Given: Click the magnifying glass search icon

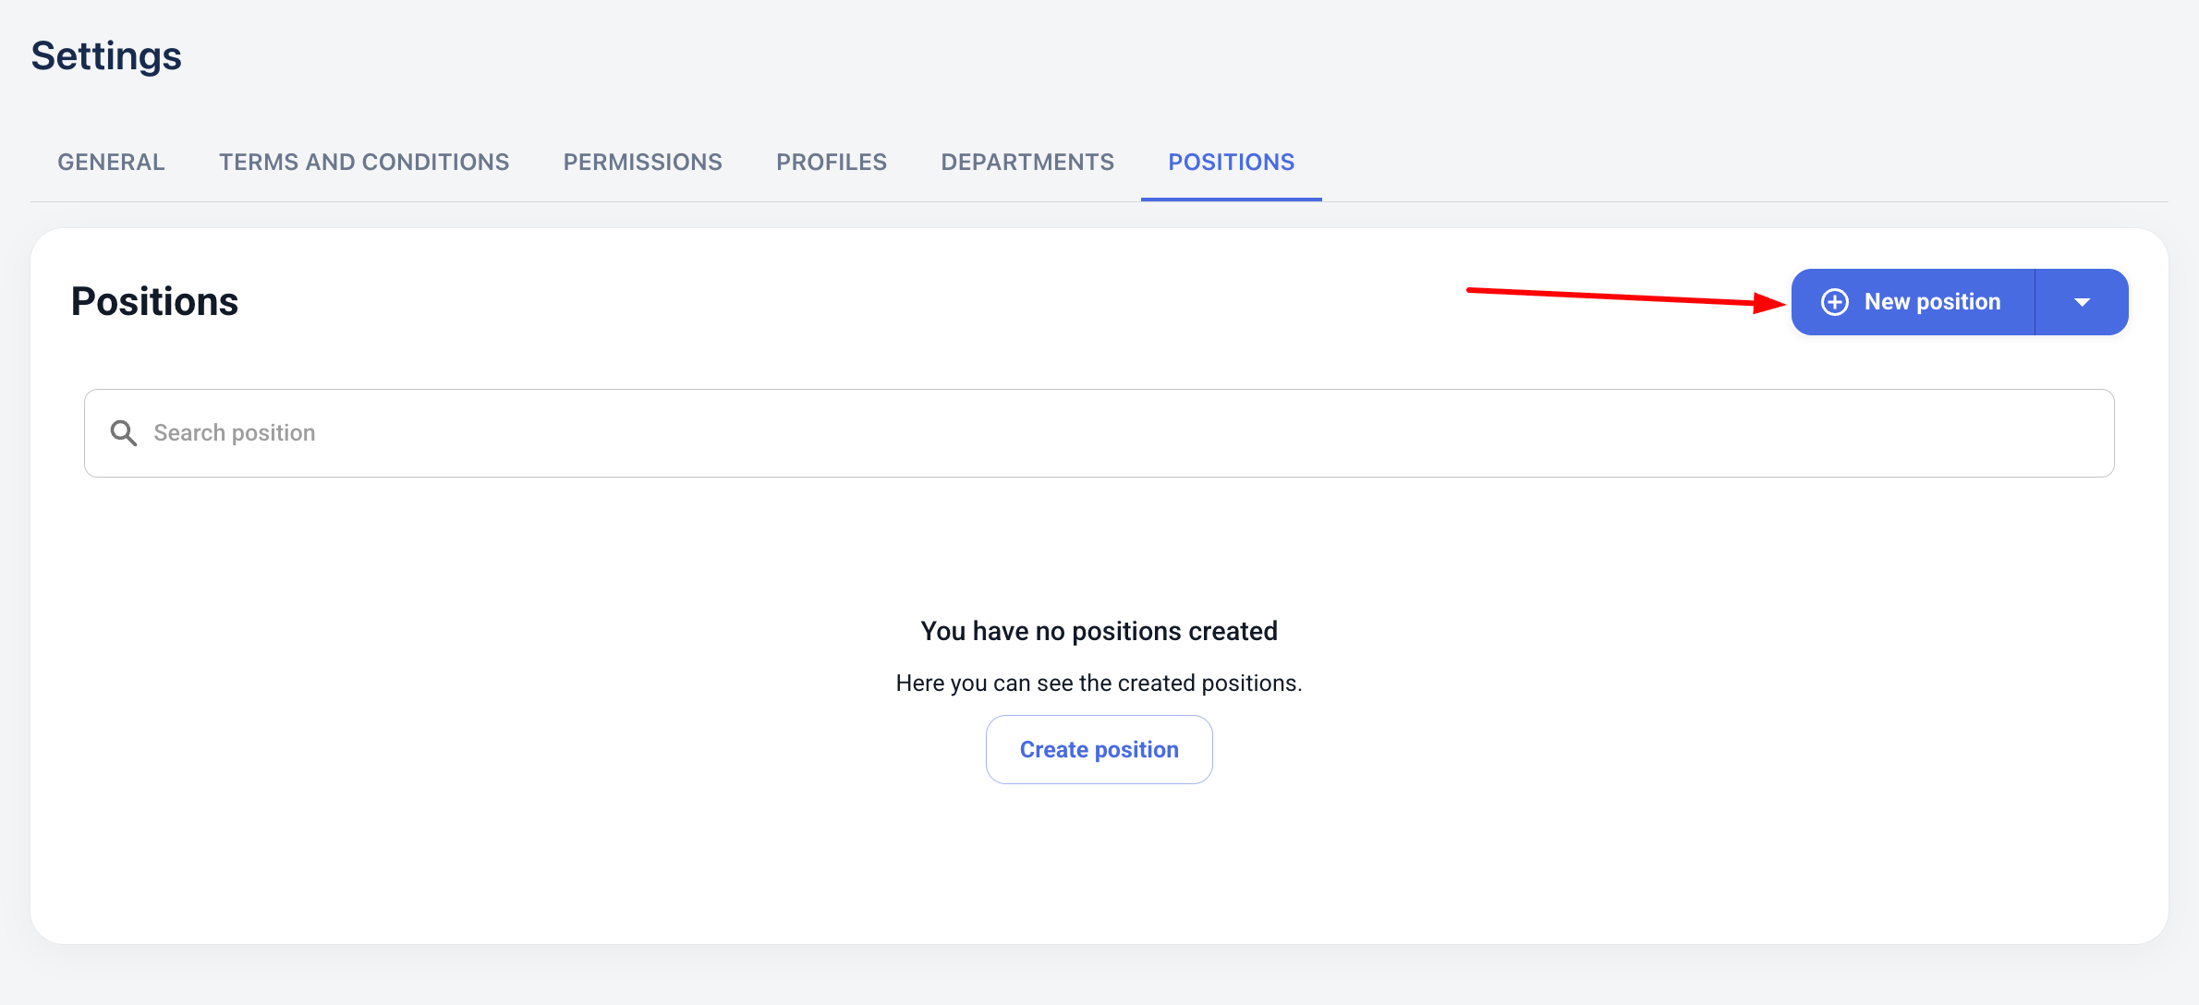Looking at the screenshot, I should coord(123,432).
